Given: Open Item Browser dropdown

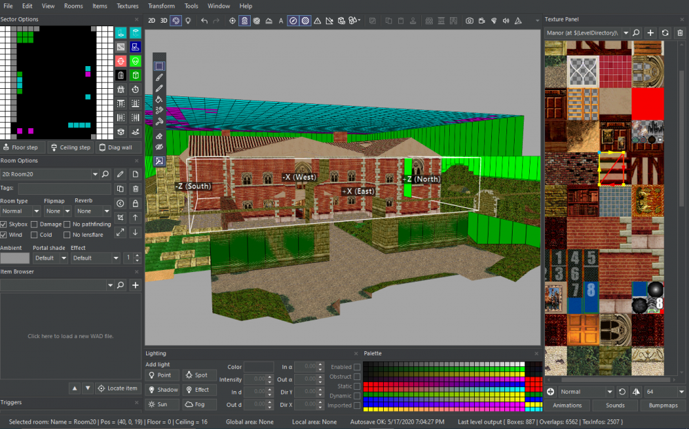Looking at the screenshot, I should click(x=57, y=285).
